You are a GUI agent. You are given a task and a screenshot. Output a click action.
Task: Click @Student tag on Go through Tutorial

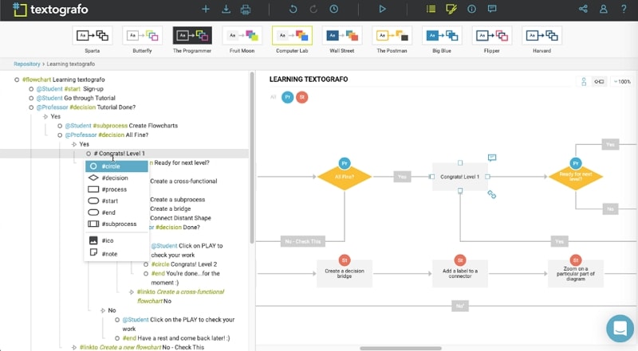point(49,99)
